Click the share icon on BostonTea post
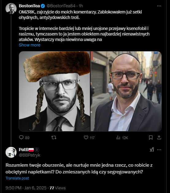Viewport: 170px width, 193px height. click(x=159, y=138)
